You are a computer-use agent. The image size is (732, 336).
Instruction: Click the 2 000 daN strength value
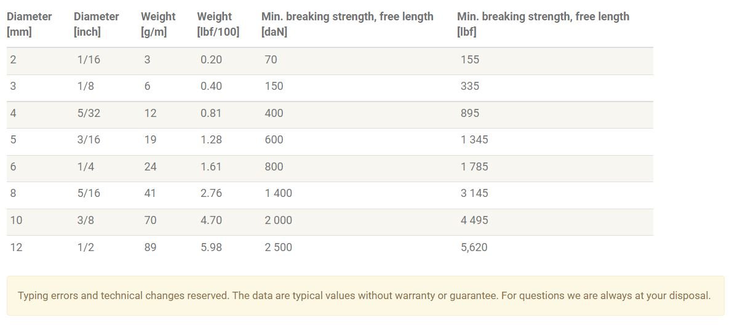[x=279, y=220]
